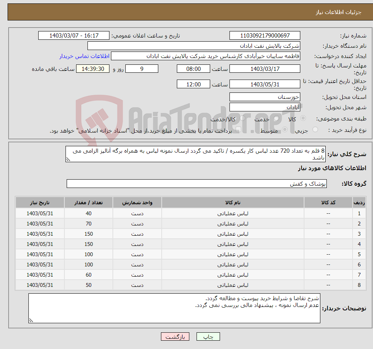Click the unit دست in row 2
The width and height of the screenshot is (373, 349).
click(x=137, y=224)
